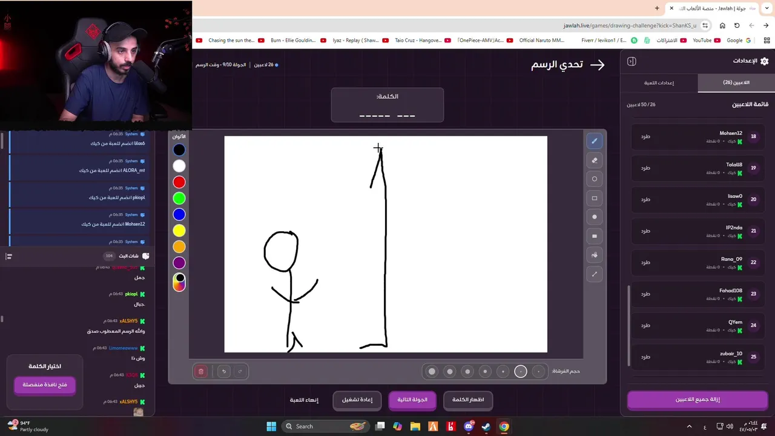Choose the largest brush size
This screenshot has height=436, width=775.
point(432,371)
